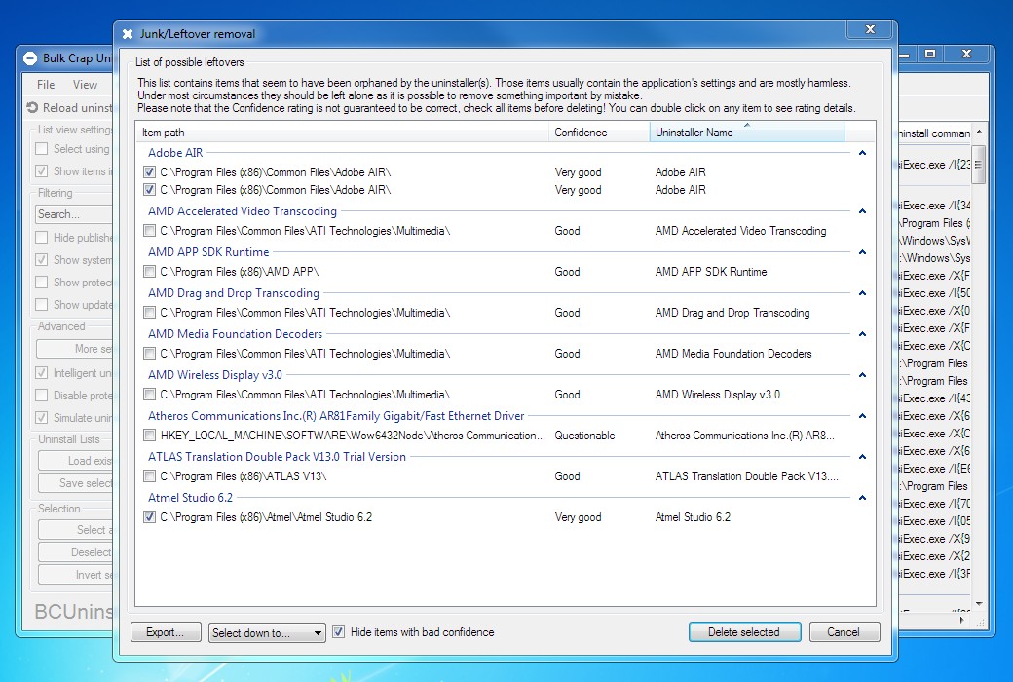Collapse the AMD Media Foundation Decoders group
The image size is (1013, 682).
pos(862,334)
